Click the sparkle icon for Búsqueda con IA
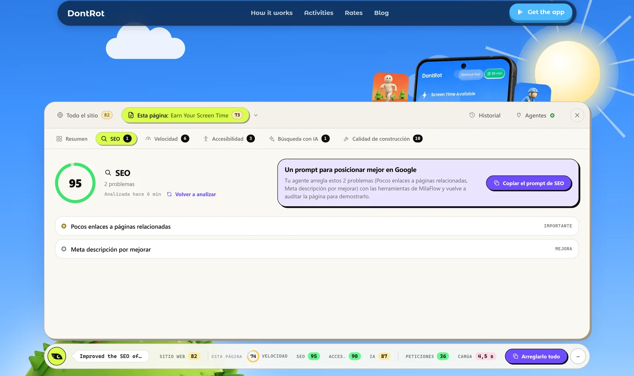Screen dimensions: 634x376 (272, 139)
